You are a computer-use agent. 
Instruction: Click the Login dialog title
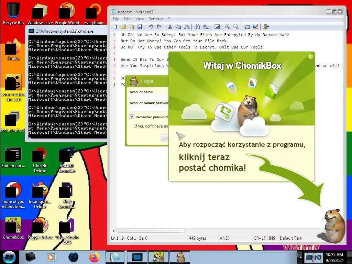[147, 81]
